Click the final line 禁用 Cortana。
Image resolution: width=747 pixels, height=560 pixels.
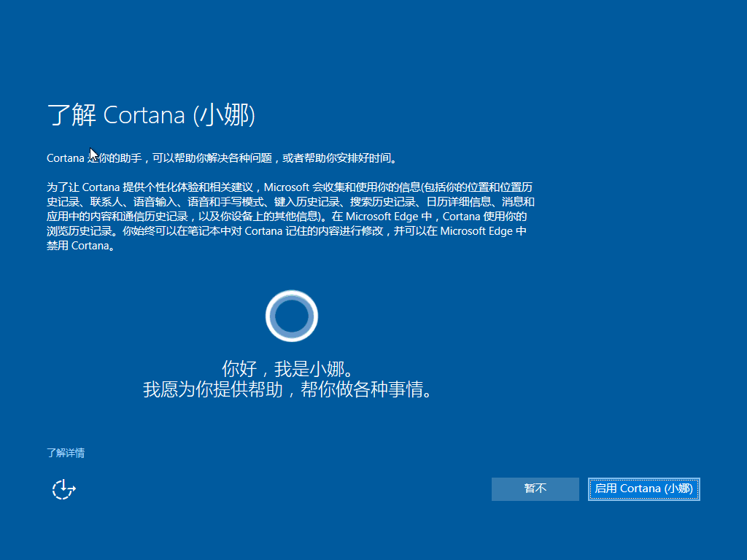[81, 246]
